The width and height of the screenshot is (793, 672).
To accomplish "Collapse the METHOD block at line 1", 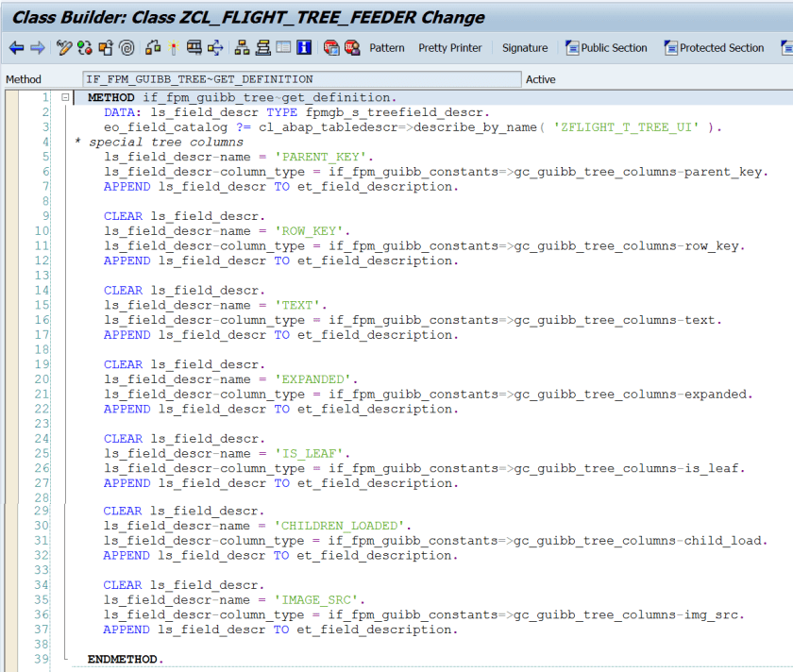I will [65, 97].
